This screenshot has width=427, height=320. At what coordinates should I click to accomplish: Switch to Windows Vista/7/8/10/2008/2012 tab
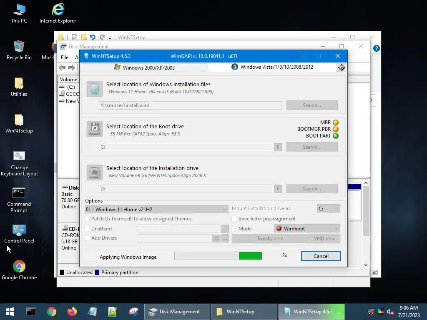click(272, 67)
